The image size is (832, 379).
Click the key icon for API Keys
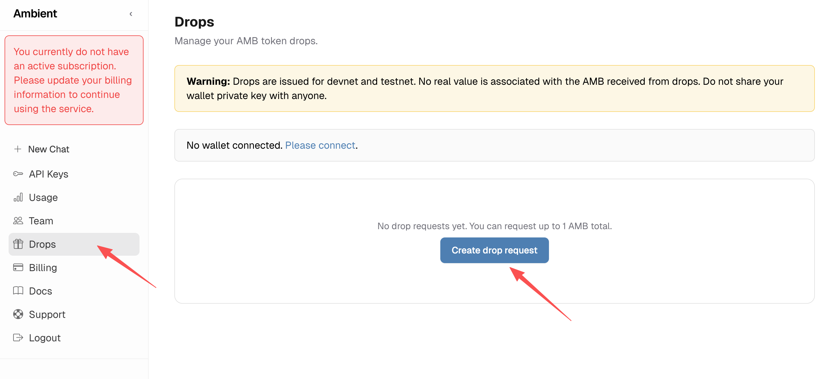pos(18,174)
